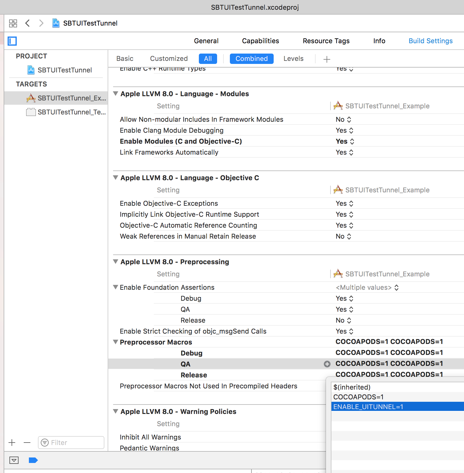This screenshot has height=473, width=464.
Task: Change Link Frameworks Automatically value
Action: tap(345, 152)
